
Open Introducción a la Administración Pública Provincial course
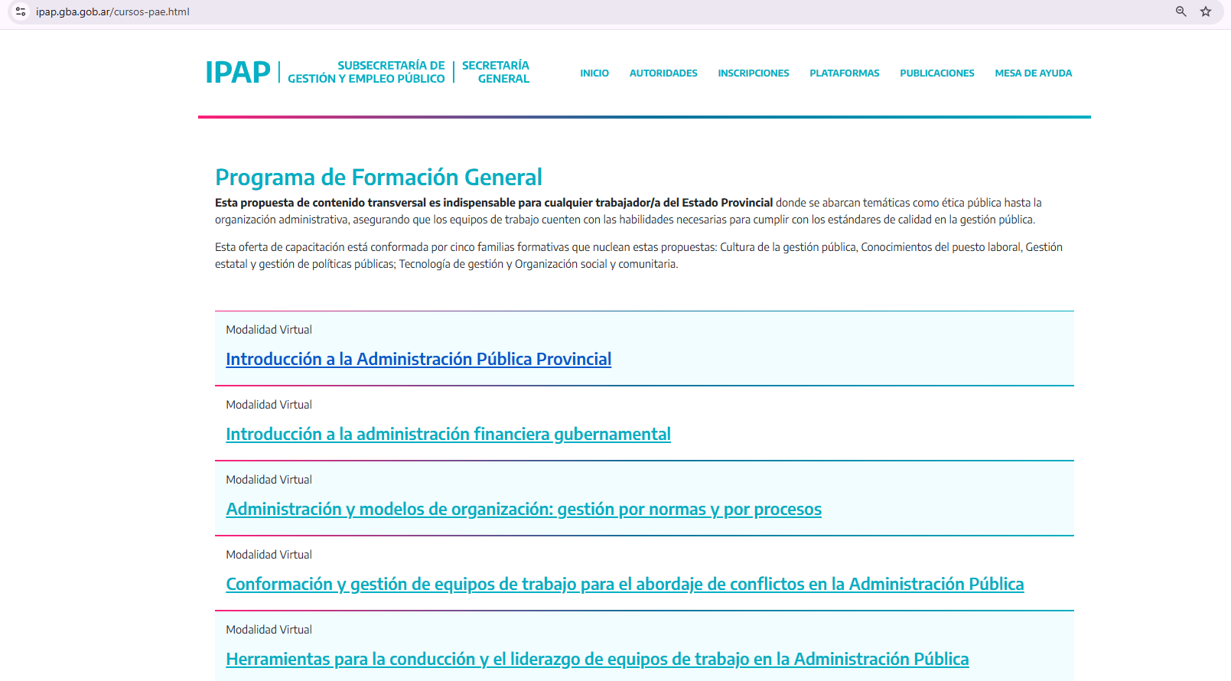click(418, 359)
